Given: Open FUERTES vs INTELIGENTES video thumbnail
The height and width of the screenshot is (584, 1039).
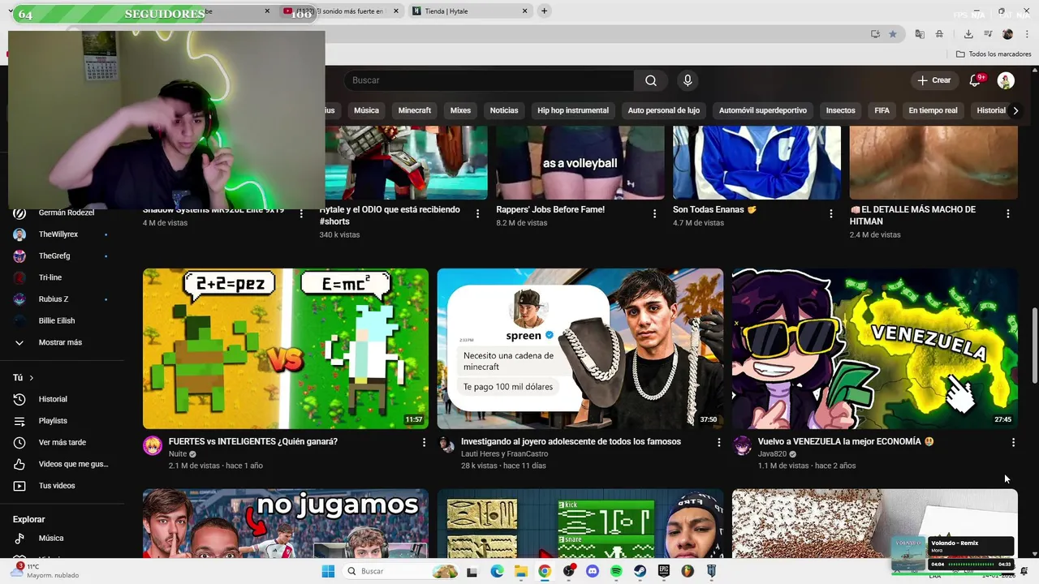Looking at the screenshot, I should click(x=286, y=349).
